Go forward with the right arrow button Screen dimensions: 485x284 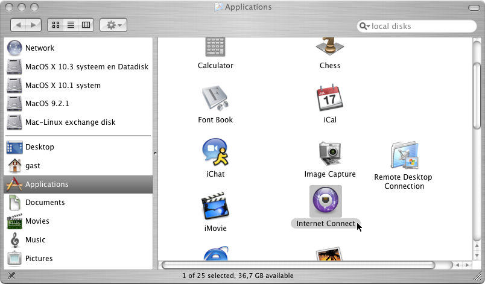tap(34, 25)
